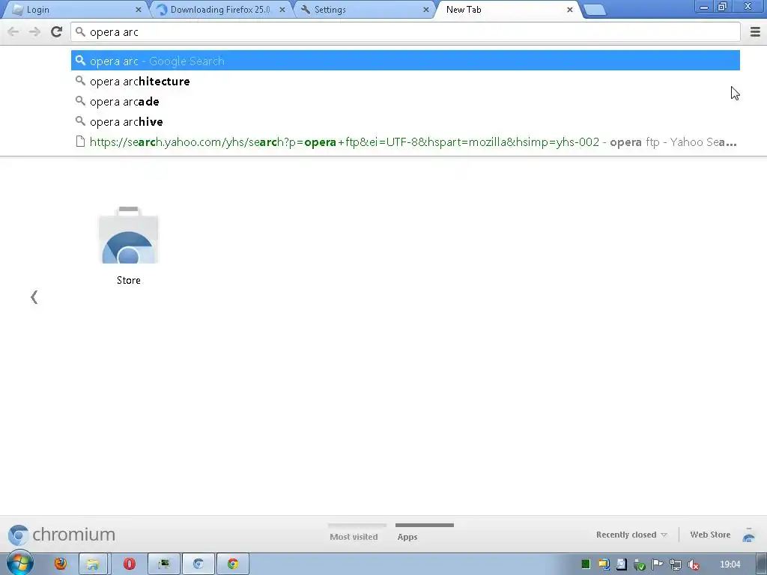The width and height of the screenshot is (767, 575).
Task: Click the new tab button
Action: 595,10
